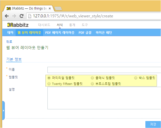Select the Twenty Fifteen 템플릿 radio button
Image resolution: width=161 pixels, height=128 pixels.
(49, 84)
